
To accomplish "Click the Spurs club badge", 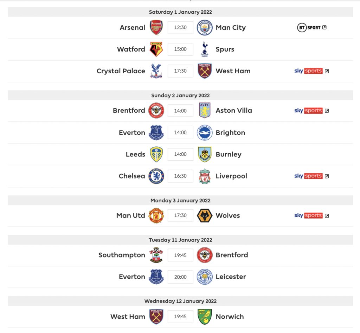I will coord(205,49).
